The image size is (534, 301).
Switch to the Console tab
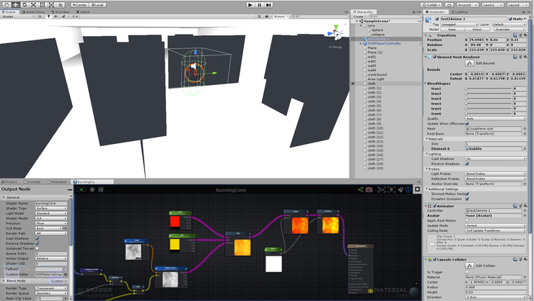click(32, 181)
